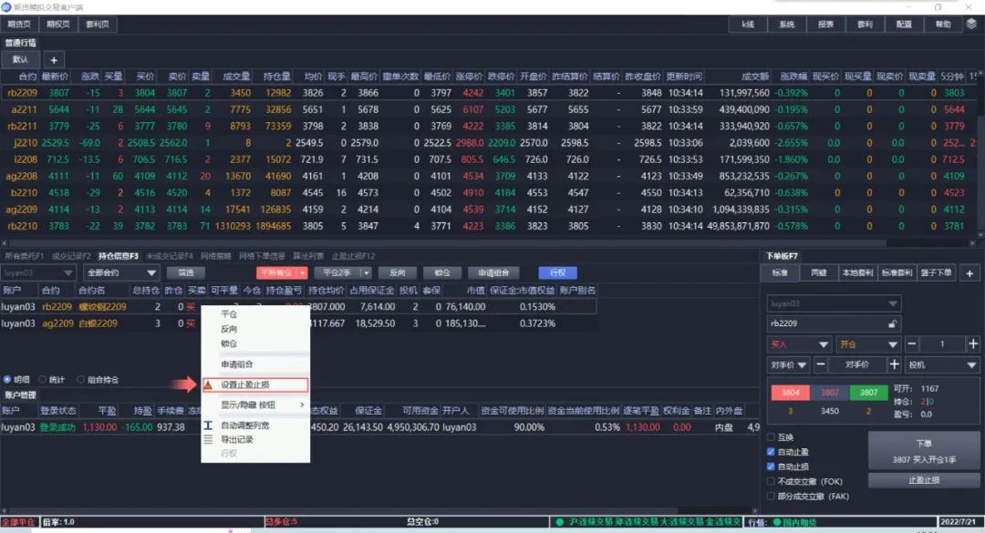Open the K线 chart toolbar icon

tap(748, 25)
